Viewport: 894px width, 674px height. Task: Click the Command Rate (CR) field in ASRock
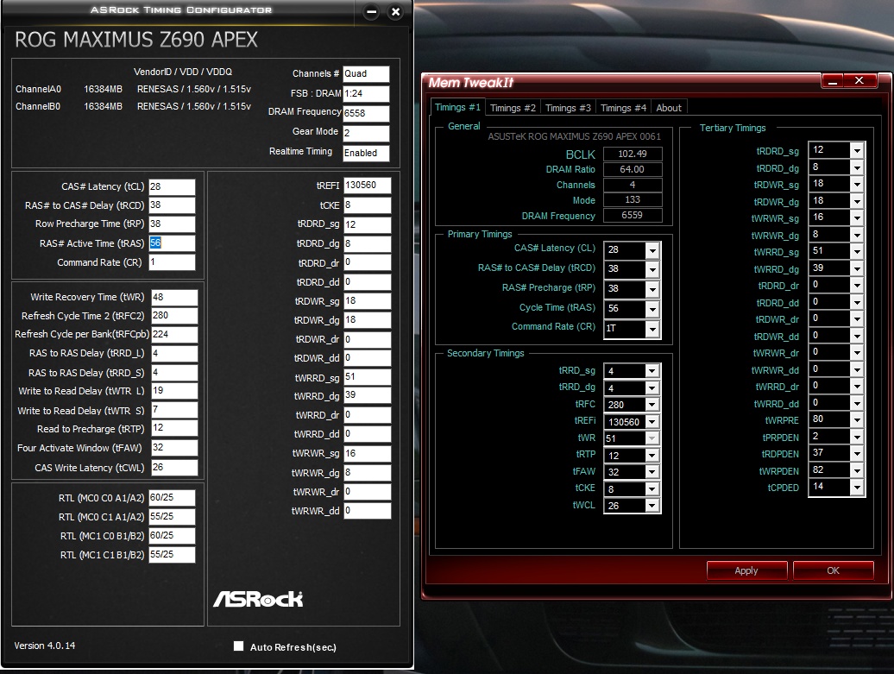click(x=172, y=262)
